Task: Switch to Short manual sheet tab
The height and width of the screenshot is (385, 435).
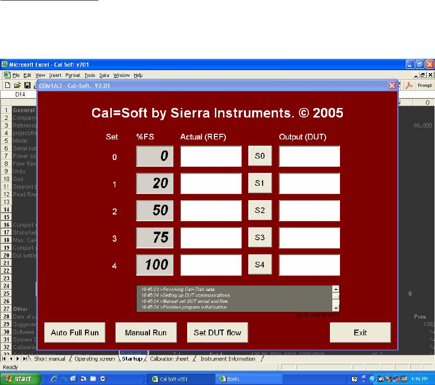Action: point(50,359)
